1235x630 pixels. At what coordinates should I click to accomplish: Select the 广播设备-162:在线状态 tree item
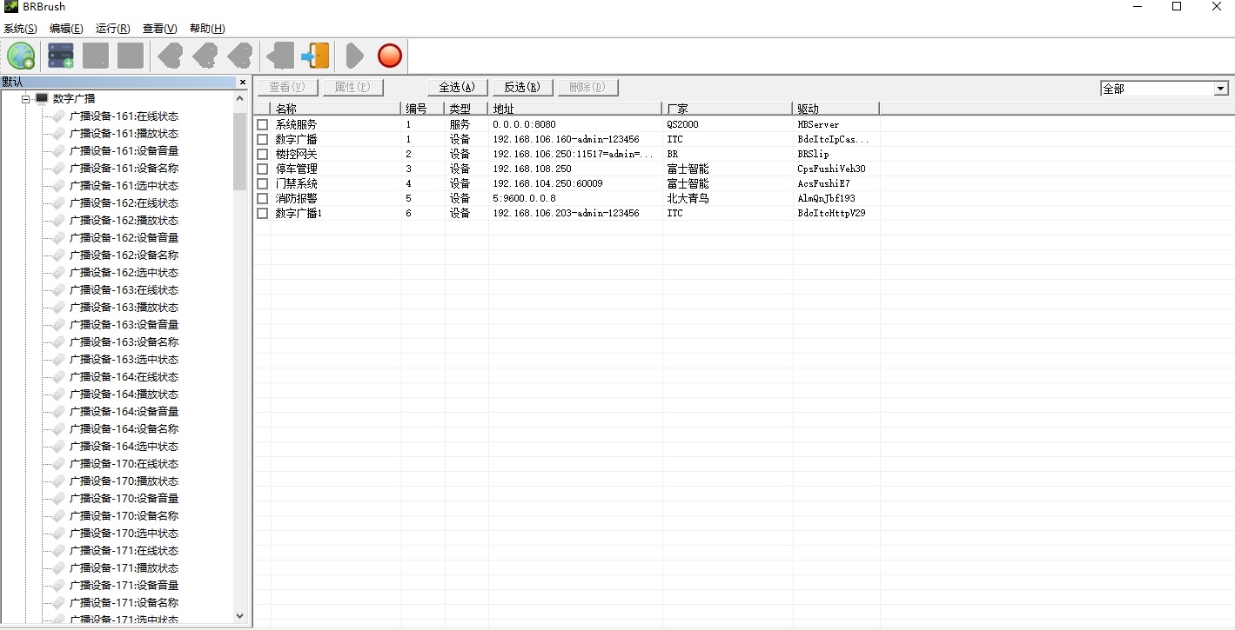pos(124,202)
